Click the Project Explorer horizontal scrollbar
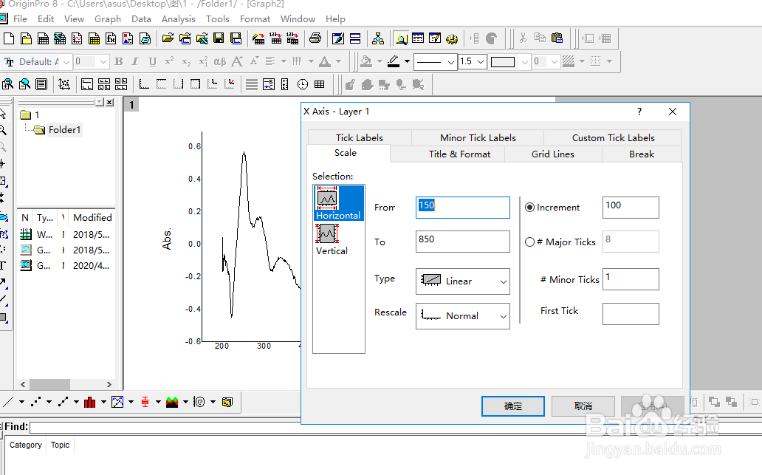The width and height of the screenshot is (762, 475). click(x=66, y=384)
